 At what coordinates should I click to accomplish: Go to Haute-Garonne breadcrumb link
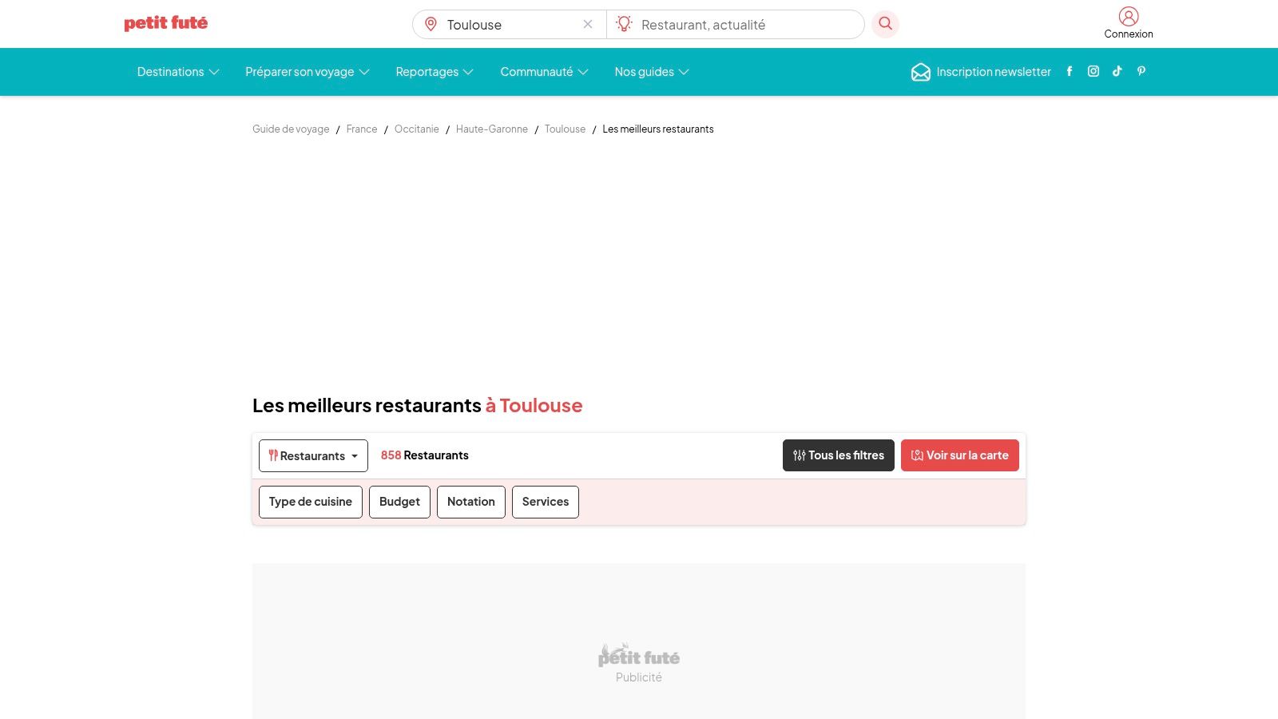pos(492,129)
